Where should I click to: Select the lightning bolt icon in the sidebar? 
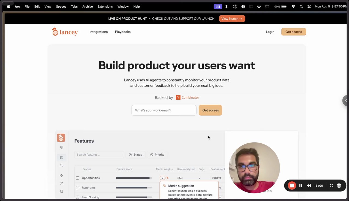(x=62, y=175)
